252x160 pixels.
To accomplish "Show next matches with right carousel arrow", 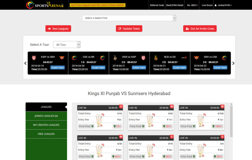I will (233, 63).
